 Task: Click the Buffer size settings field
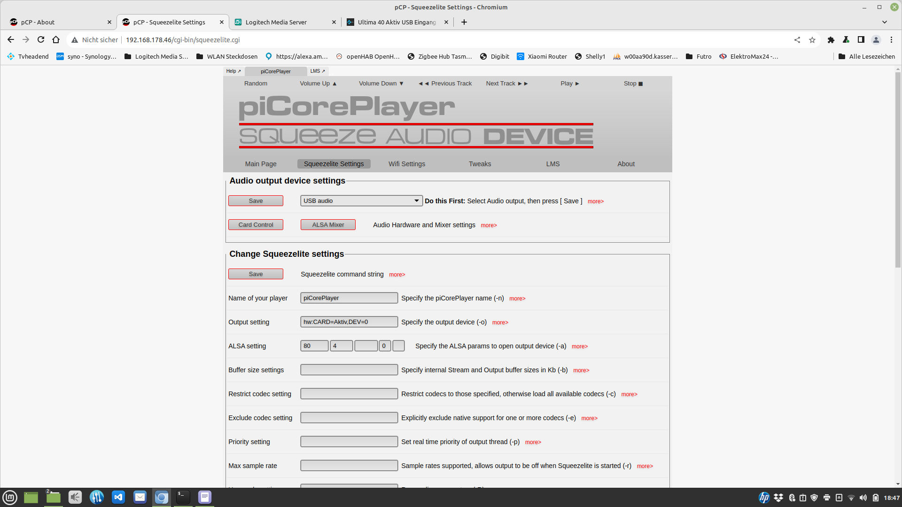tap(349, 370)
